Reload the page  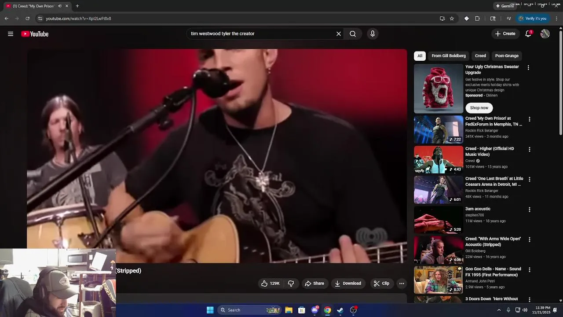pos(28,18)
